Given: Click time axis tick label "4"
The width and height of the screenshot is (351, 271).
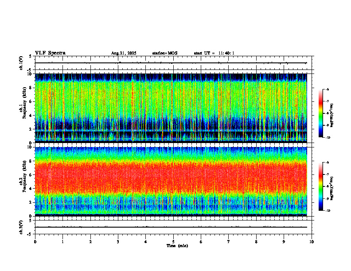Looking at the screenshot, I should [x=145, y=242].
